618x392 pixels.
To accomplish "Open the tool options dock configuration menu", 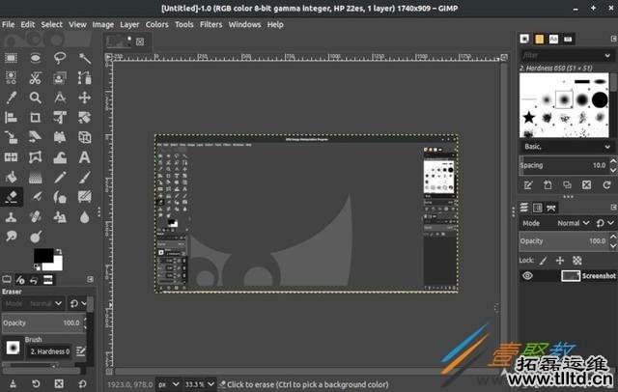I will pos(90,279).
